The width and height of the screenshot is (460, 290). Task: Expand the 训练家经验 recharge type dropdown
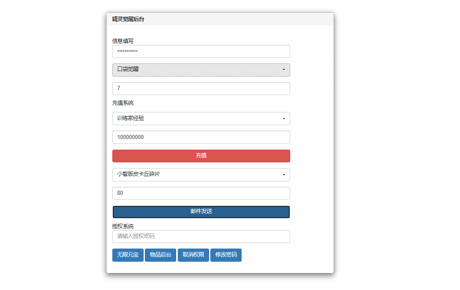pos(201,119)
